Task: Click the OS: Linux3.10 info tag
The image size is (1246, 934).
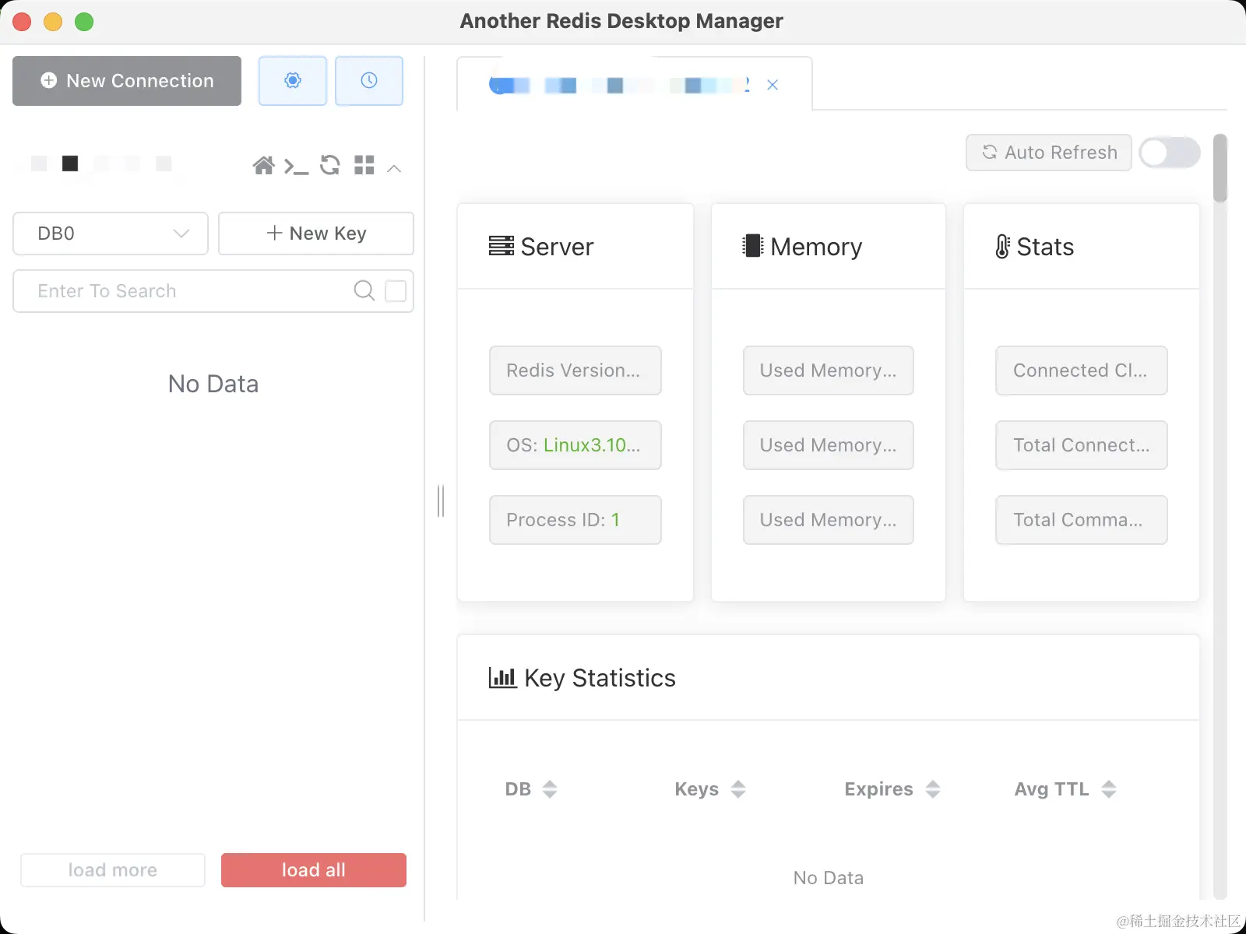Action: (x=575, y=445)
